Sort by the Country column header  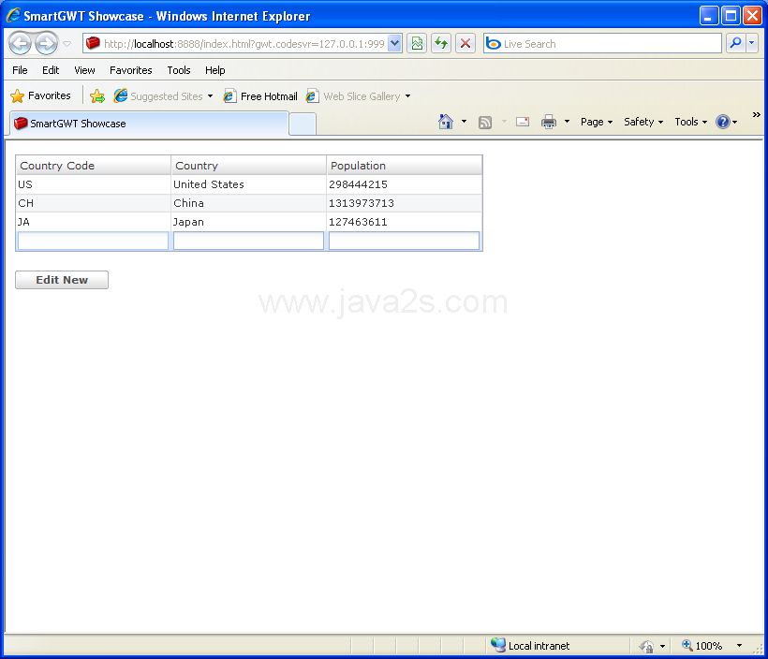(249, 166)
